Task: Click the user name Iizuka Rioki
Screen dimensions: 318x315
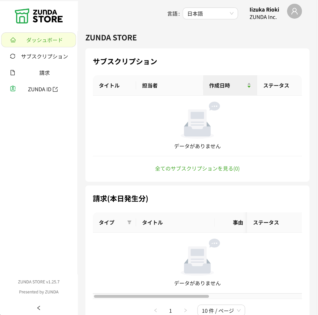Action: (264, 10)
